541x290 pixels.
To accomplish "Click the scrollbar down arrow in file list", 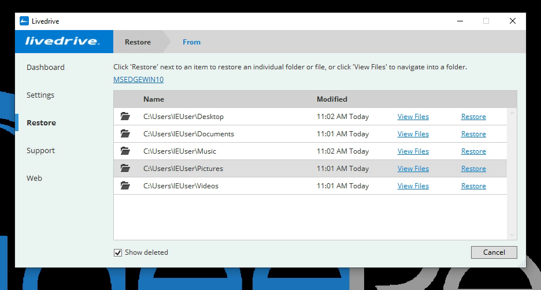I will (x=512, y=235).
